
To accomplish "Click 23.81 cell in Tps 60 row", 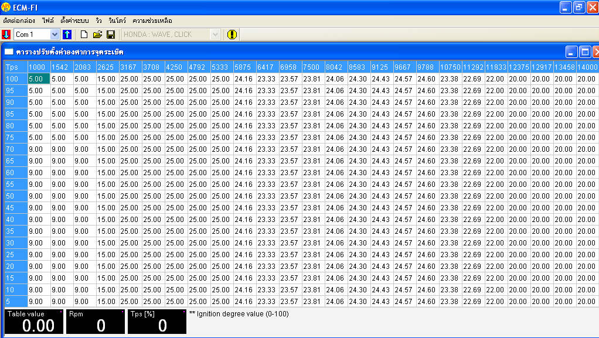I will (313, 173).
